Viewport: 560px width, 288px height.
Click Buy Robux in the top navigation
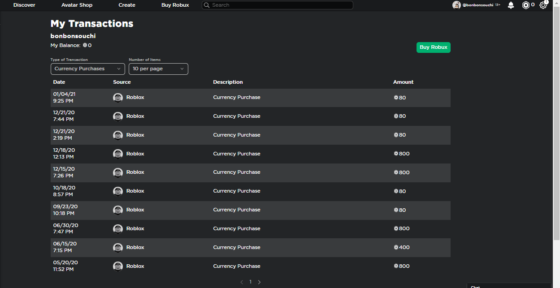175,5
